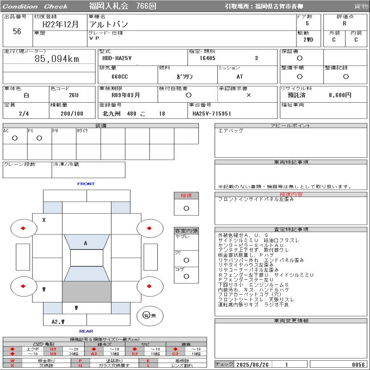The height and width of the screenshot is (370, 370).
Task: Click the designation number 16405
Action: pos(207,58)
